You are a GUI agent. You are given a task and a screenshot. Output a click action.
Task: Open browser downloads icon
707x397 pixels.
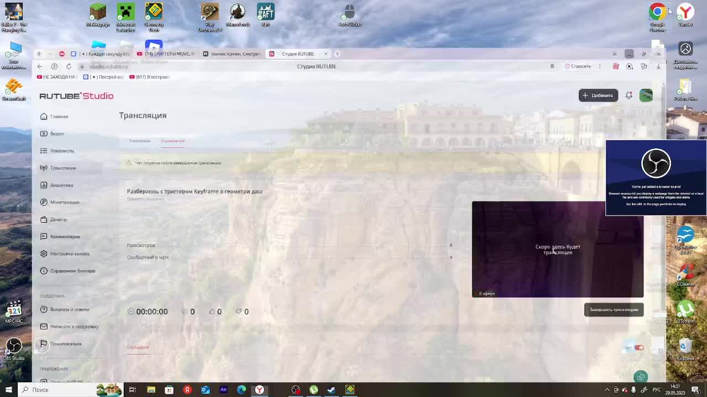658,66
